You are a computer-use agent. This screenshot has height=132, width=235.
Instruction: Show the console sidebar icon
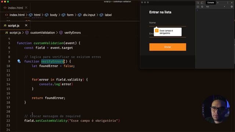pyautogui.click(x=198, y=7)
